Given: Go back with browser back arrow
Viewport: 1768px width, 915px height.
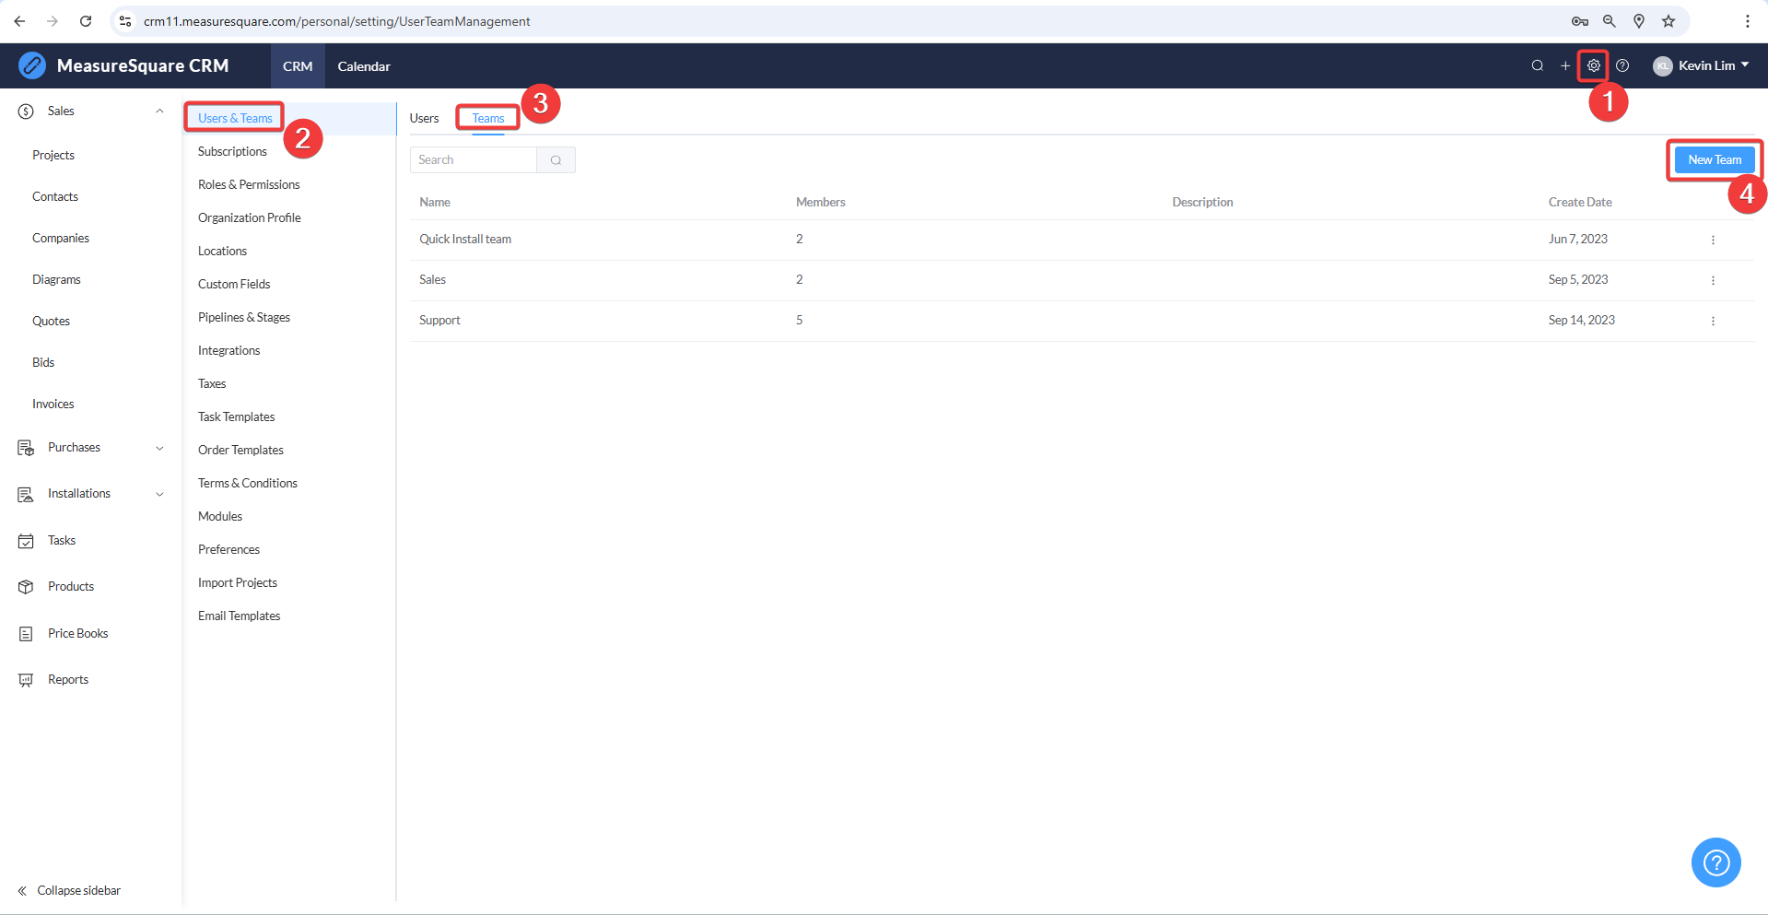Looking at the screenshot, I should [x=20, y=21].
